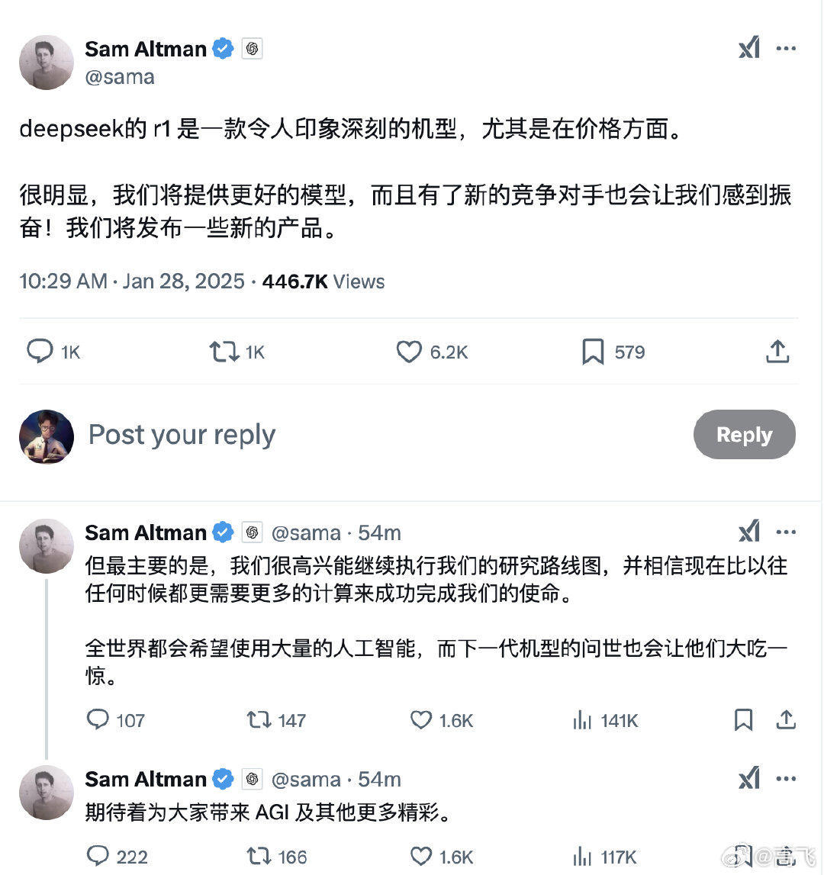Click reply bubble icon under the AGI tweet
The width and height of the screenshot is (824, 875).
(100, 856)
